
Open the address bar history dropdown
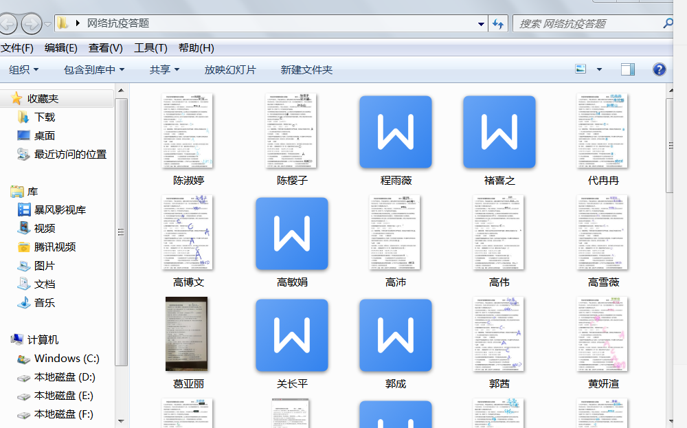481,23
